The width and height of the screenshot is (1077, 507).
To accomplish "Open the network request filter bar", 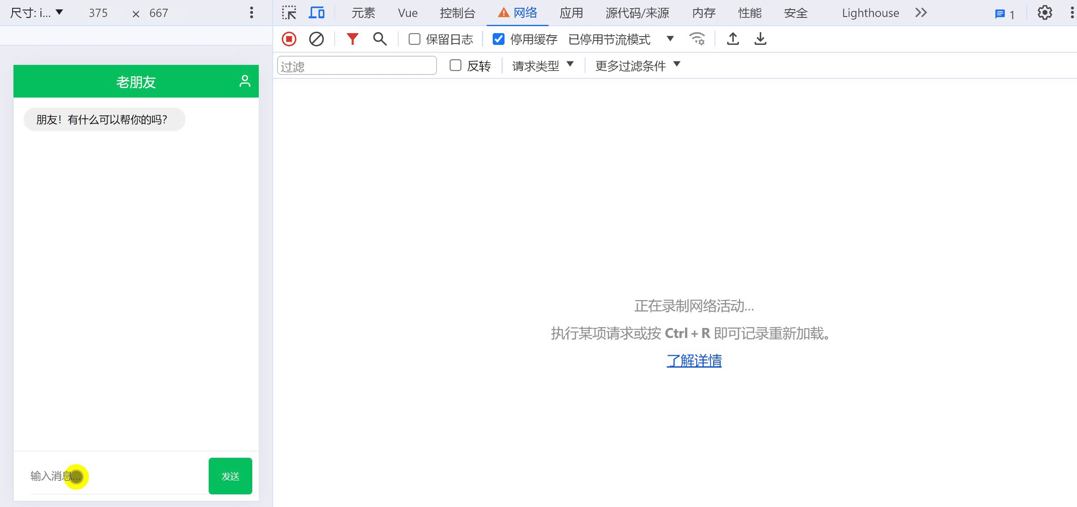I will (352, 39).
